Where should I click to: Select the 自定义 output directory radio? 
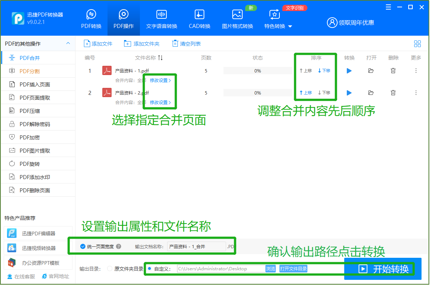click(149, 269)
